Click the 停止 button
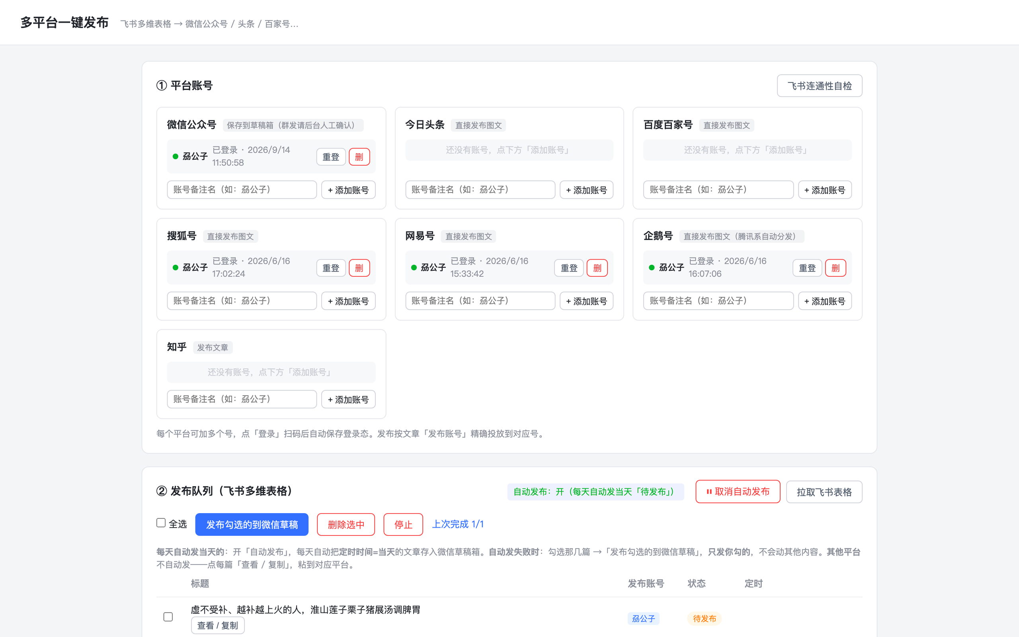 [x=403, y=524]
